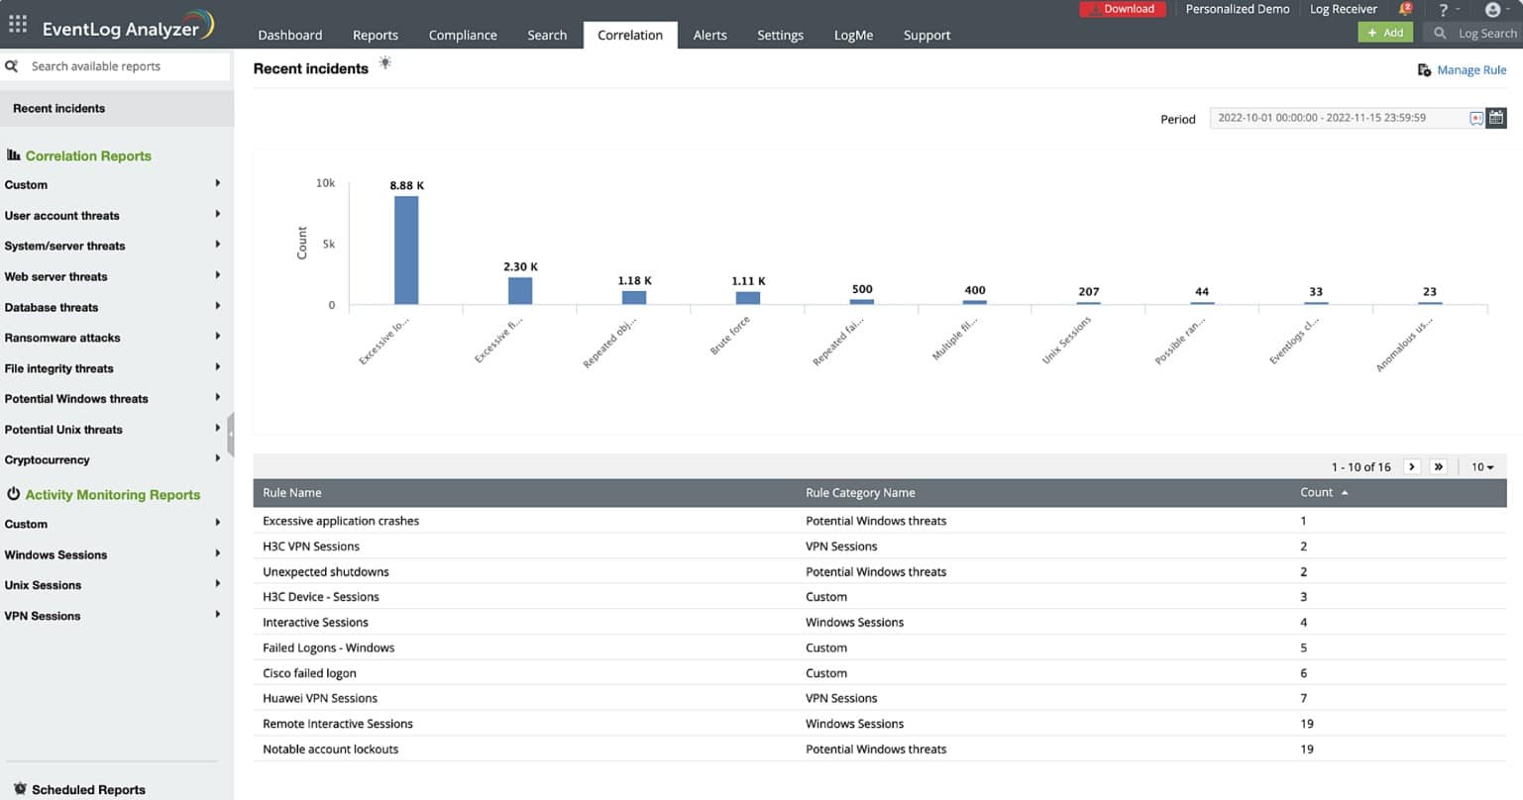Switch to the Reports tab
This screenshot has height=800, width=1523.
click(x=376, y=35)
